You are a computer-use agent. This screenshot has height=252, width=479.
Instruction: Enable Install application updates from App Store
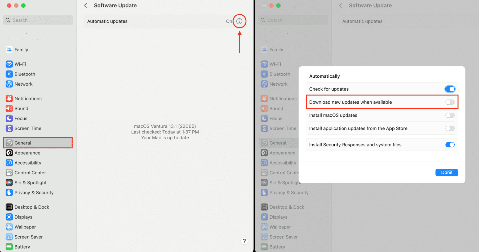tap(450, 129)
